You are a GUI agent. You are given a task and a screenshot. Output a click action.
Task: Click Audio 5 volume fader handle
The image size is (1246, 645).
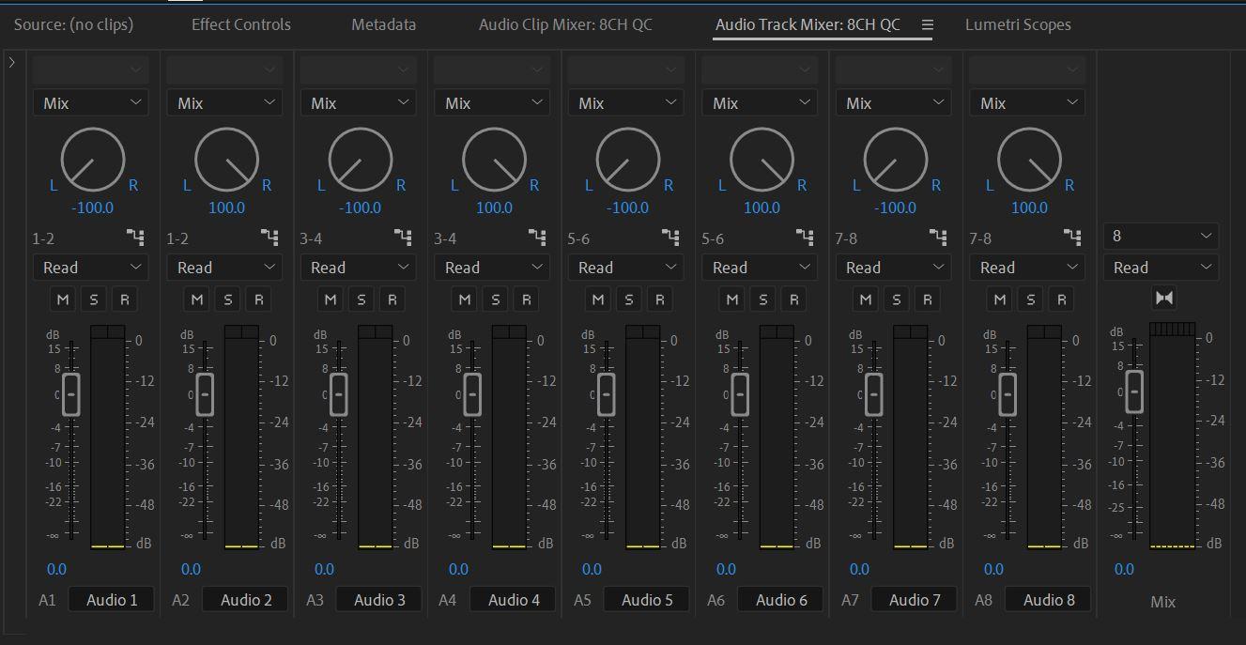click(x=606, y=394)
